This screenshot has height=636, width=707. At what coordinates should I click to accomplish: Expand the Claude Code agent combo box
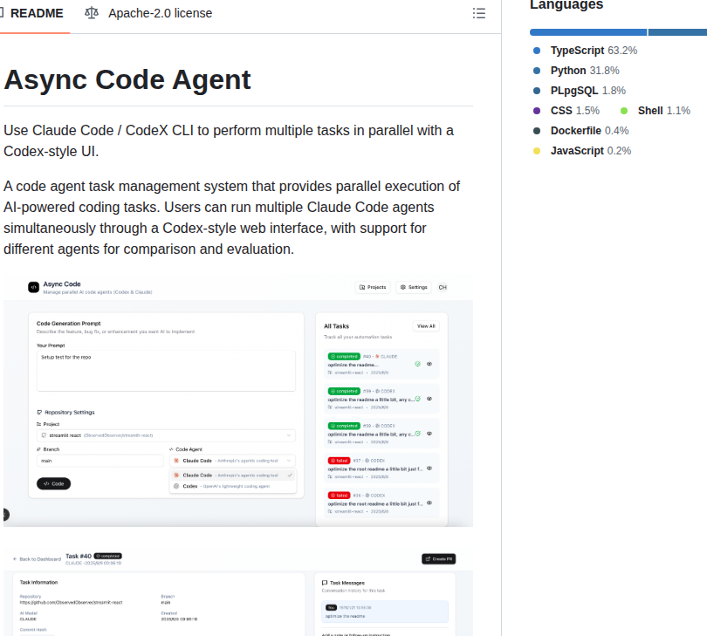click(x=233, y=461)
